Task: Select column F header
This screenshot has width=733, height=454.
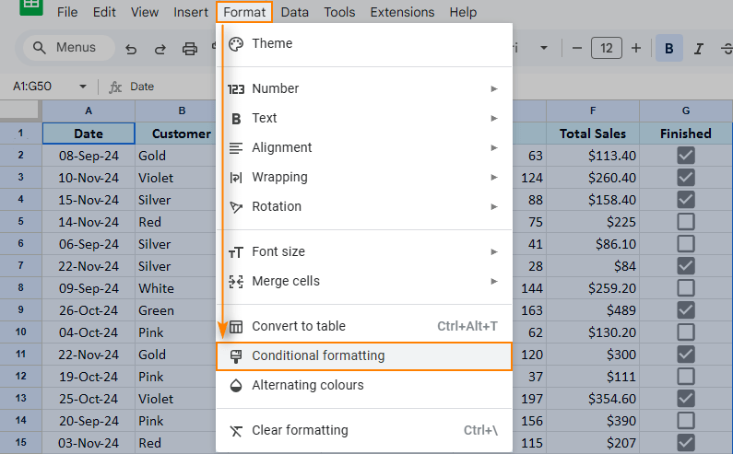Action: [x=593, y=111]
